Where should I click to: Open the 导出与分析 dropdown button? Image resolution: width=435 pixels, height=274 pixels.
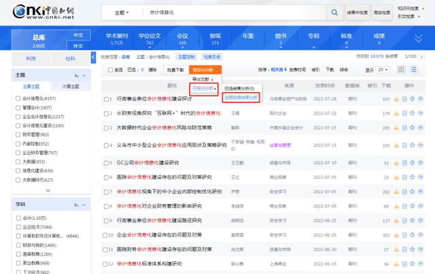(x=205, y=70)
